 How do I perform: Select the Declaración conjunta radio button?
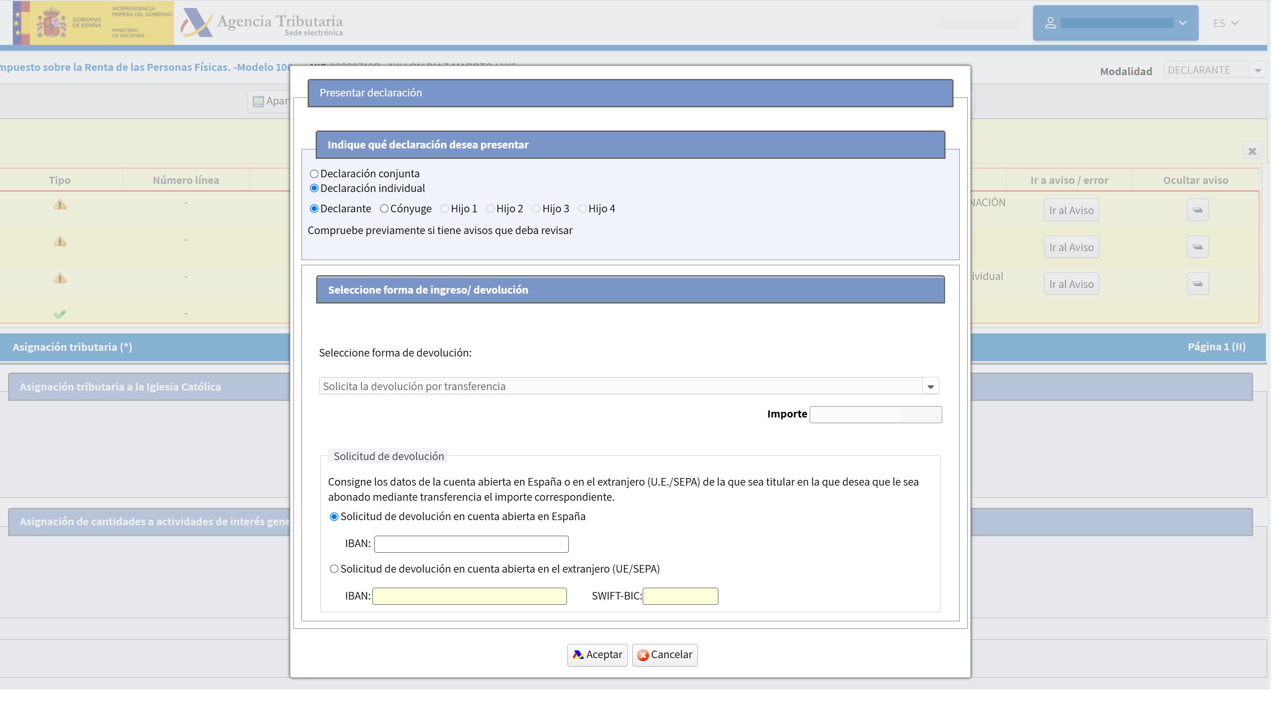(313, 174)
